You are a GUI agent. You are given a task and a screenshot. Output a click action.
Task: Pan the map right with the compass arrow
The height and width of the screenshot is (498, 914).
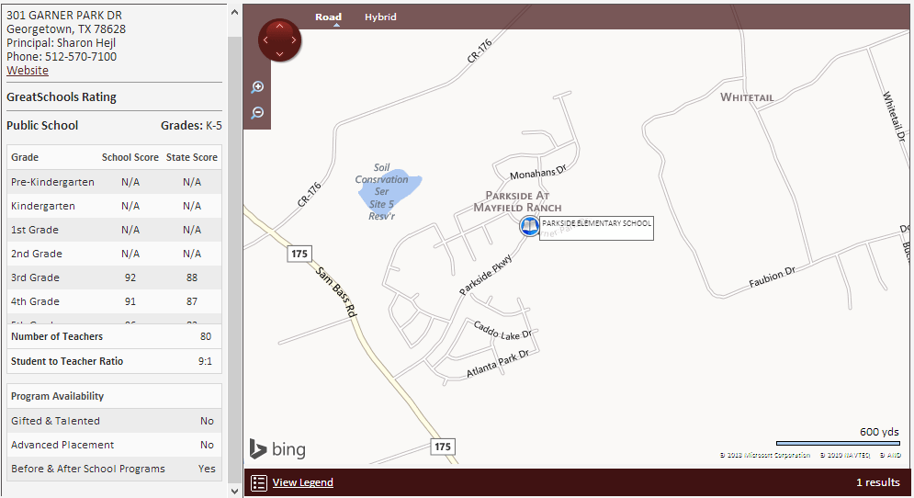pos(294,40)
